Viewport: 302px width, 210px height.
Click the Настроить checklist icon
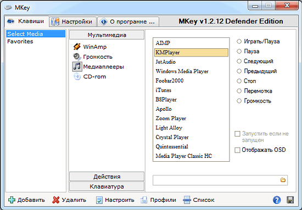[x=99, y=200]
